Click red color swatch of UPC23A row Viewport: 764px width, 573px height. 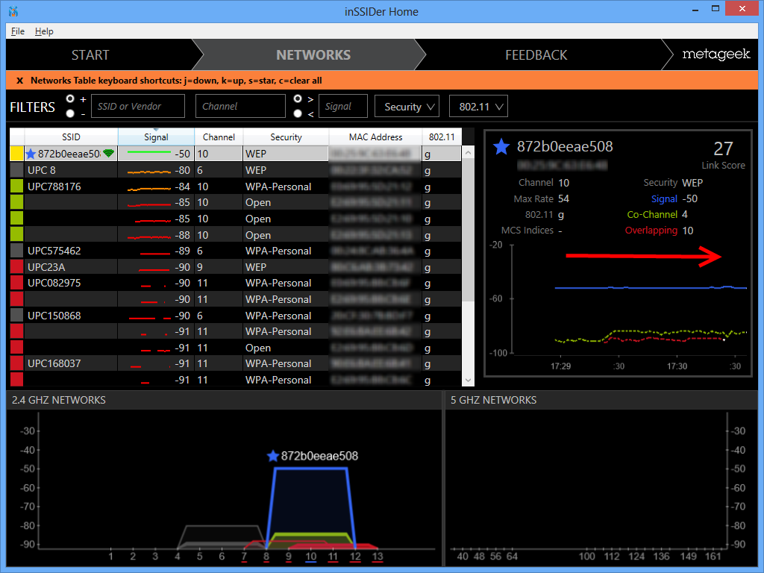17,267
